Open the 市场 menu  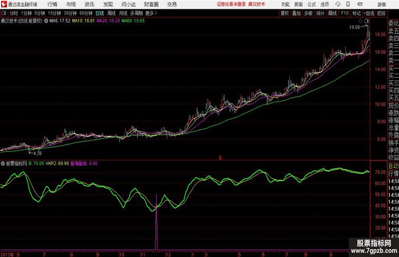click(71, 4)
